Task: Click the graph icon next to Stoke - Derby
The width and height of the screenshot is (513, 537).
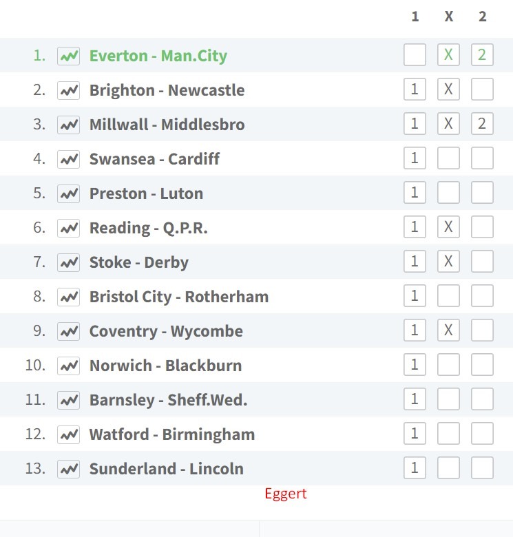Action: click(x=68, y=263)
